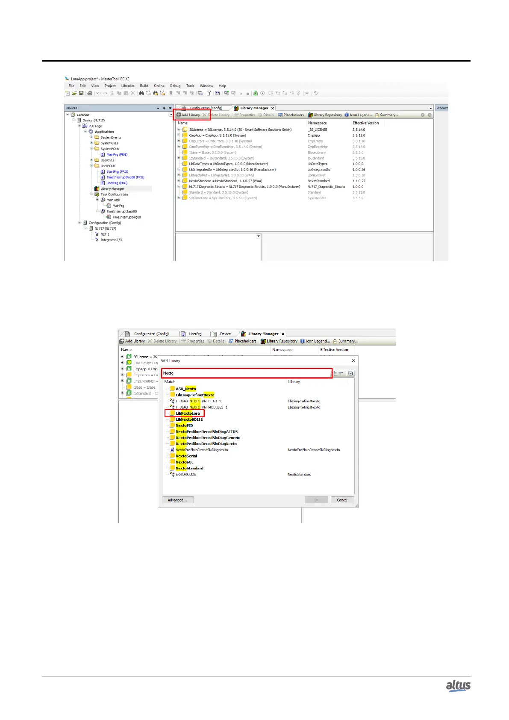Click Icon Legend in the LoraApp project window
Screen dimensions: 509x720
(358, 115)
